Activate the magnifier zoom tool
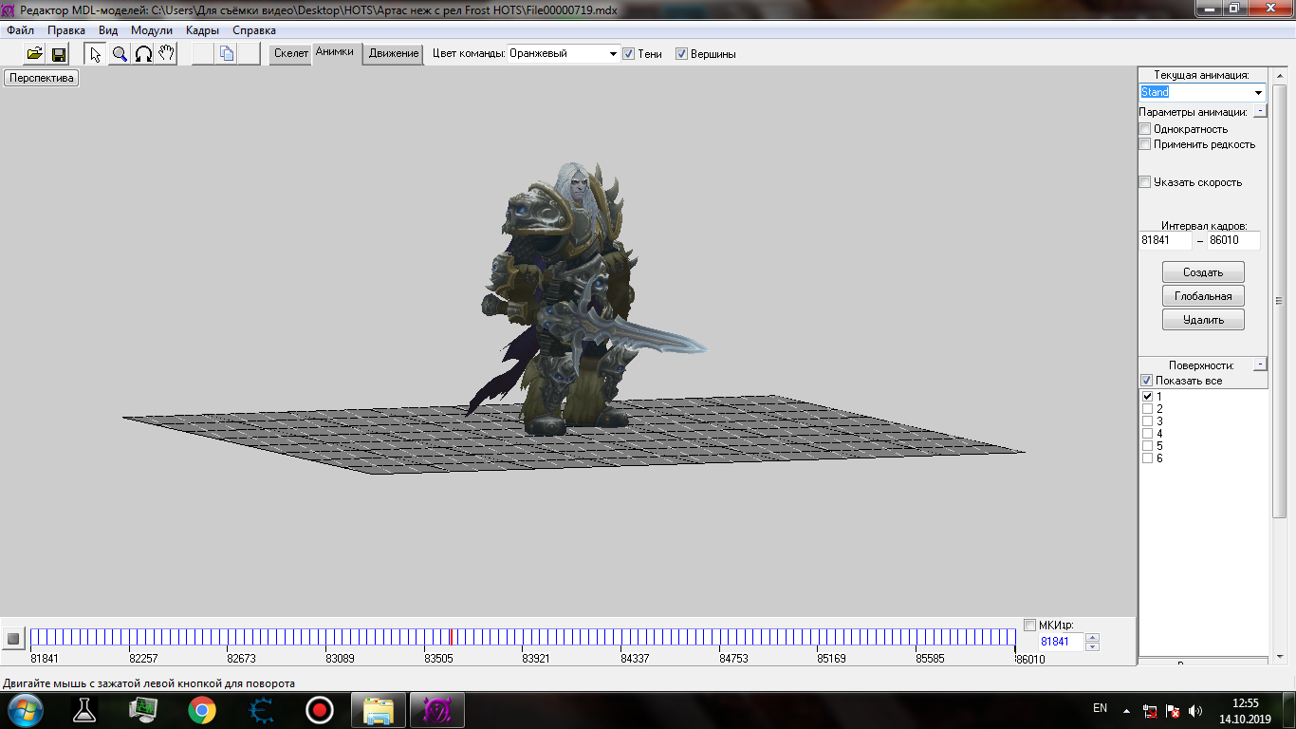The image size is (1296, 729). click(x=120, y=54)
